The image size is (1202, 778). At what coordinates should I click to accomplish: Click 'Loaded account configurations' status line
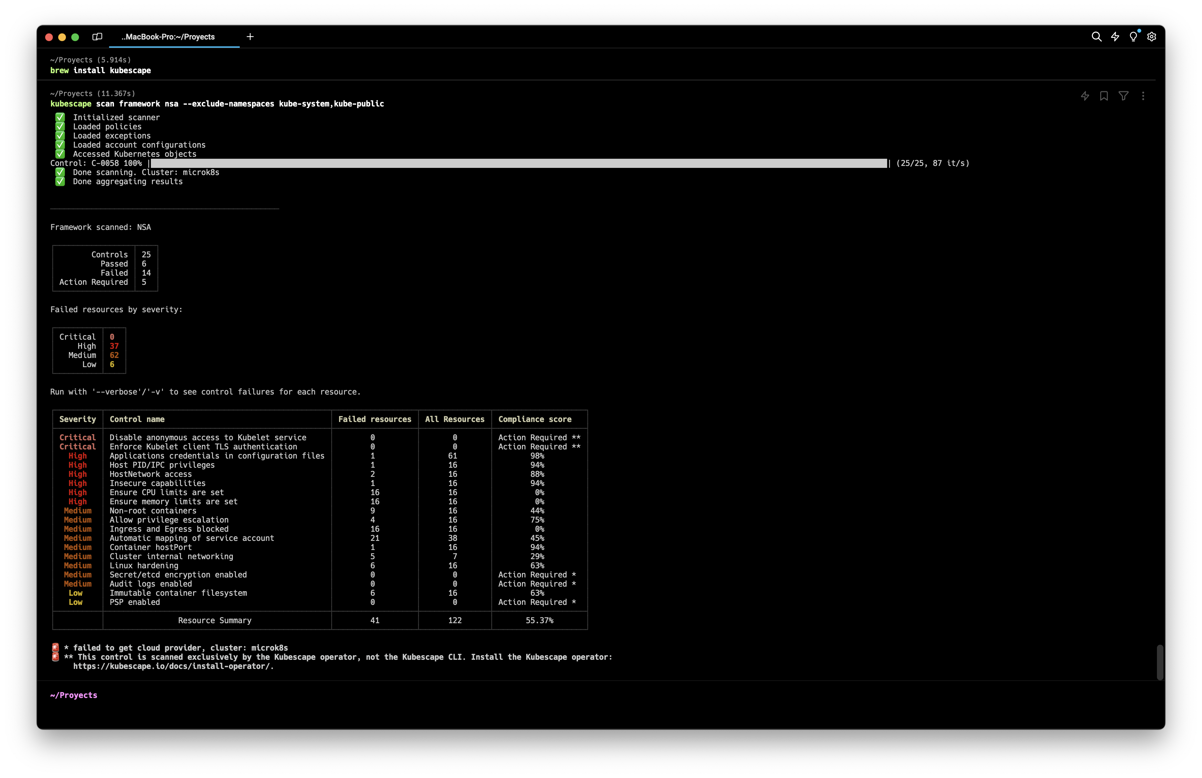139,145
